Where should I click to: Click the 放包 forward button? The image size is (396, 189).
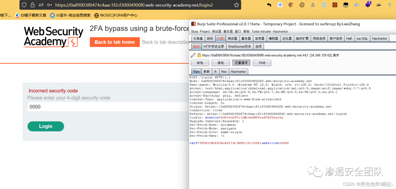pyautogui.click(x=200, y=63)
